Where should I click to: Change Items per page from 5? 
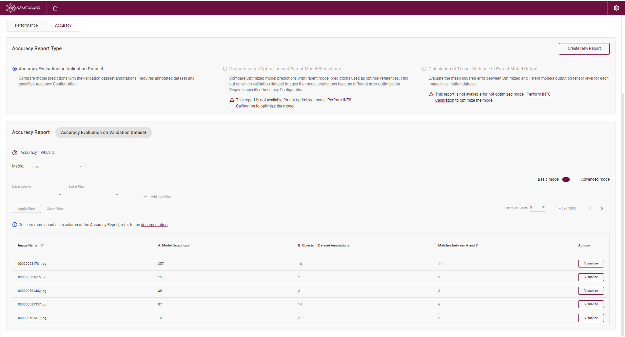point(538,207)
